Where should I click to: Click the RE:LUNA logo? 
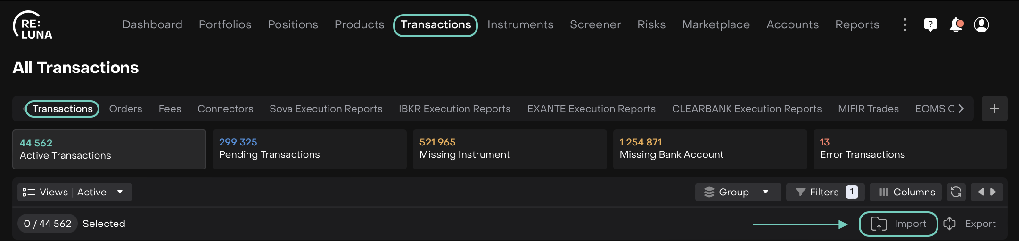tap(32, 25)
